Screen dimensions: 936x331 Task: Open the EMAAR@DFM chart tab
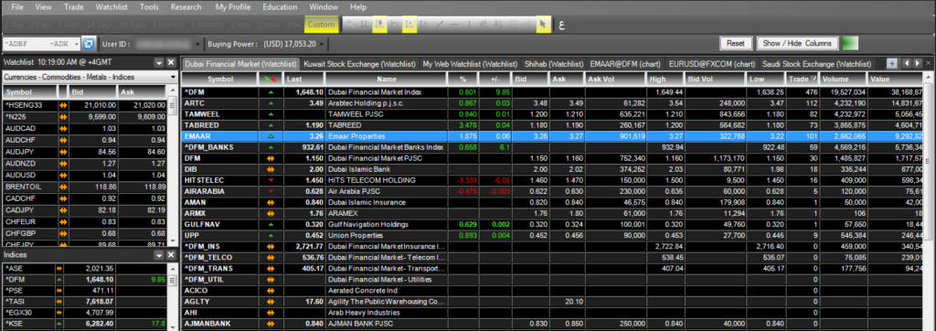tap(624, 63)
